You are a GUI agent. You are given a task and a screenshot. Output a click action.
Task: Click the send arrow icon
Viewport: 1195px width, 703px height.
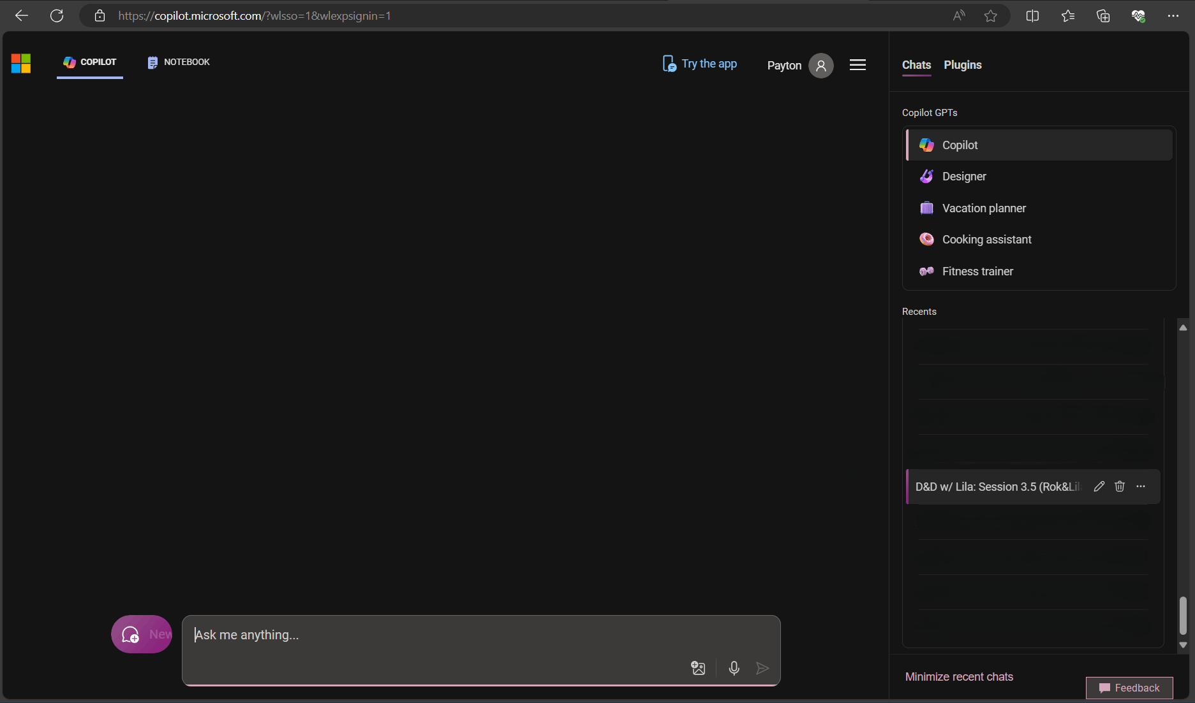pyautogui.click(x=762, y=668)
